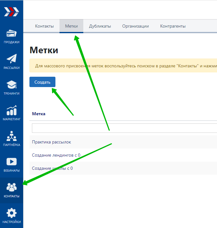Open the Создание школы с 0 tag
This screenshot has width=217, height=228.
point(52,168)
